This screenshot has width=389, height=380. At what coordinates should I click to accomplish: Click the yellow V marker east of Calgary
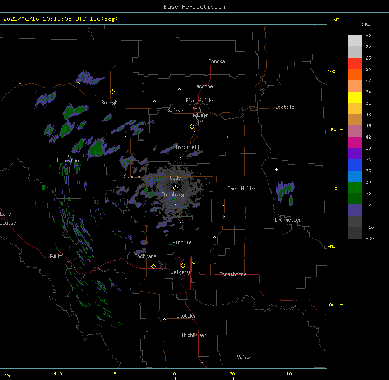coord(194,264)
